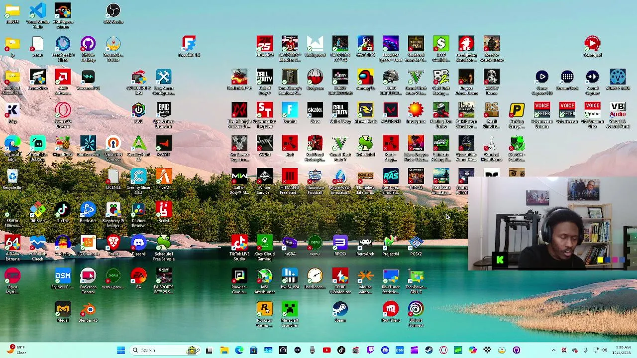Open the HITMAN 3 Free Starter icon
This screenshot has height=358, width=637.
point(290,180)
